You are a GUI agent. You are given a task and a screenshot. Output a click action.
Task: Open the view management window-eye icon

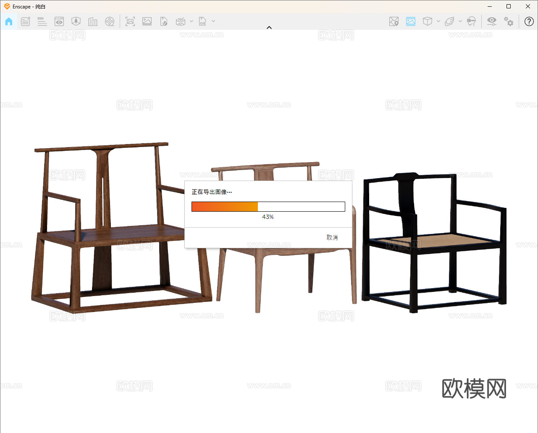[x=59, y=21]
